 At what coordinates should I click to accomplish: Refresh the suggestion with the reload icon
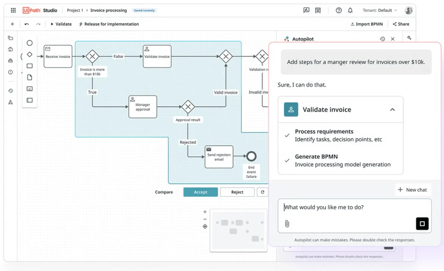[x=262, y=192]
